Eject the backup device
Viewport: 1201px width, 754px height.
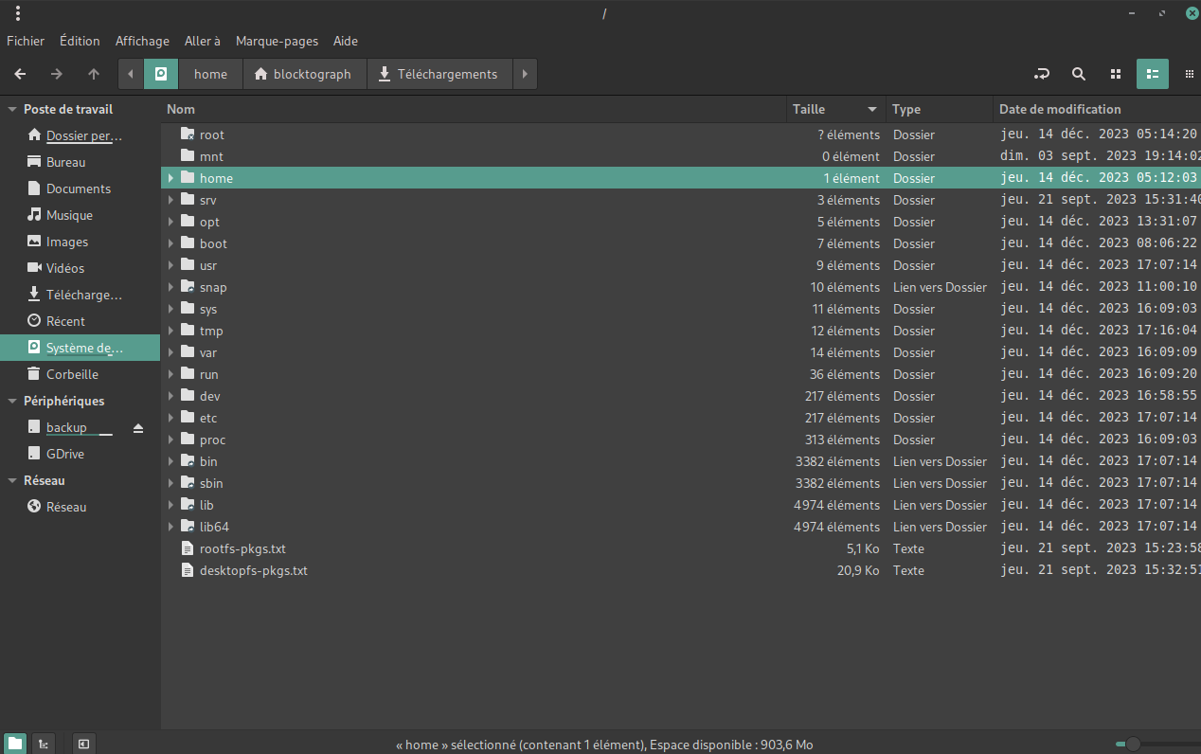point(138,428)
